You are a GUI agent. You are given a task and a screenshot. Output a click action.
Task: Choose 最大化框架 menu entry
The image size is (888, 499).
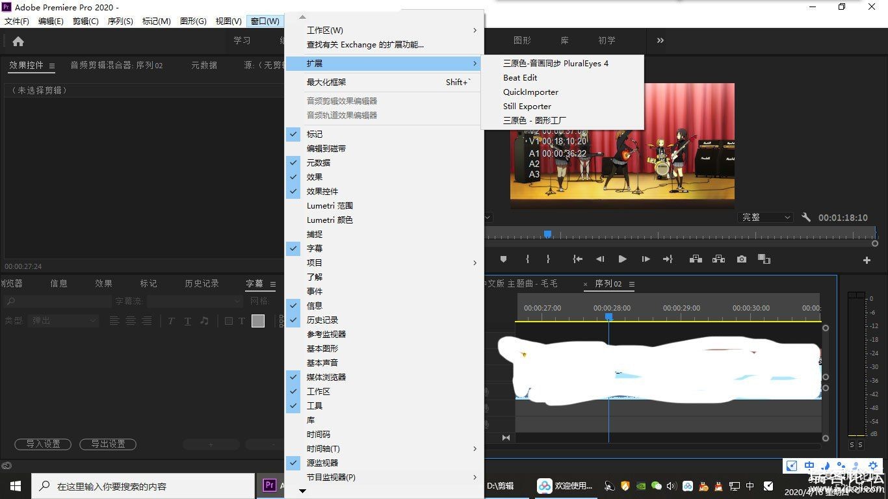[384, 82]
